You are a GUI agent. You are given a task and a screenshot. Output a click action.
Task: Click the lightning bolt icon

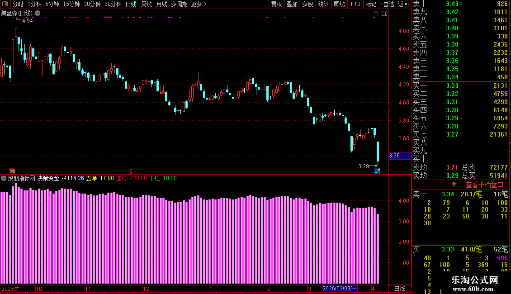click(454, 185)
